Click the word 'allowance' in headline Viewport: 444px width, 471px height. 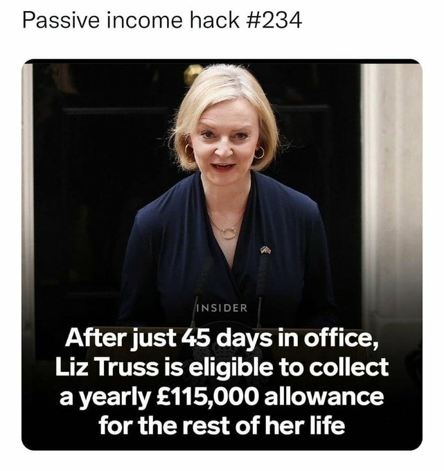[324, 396]
